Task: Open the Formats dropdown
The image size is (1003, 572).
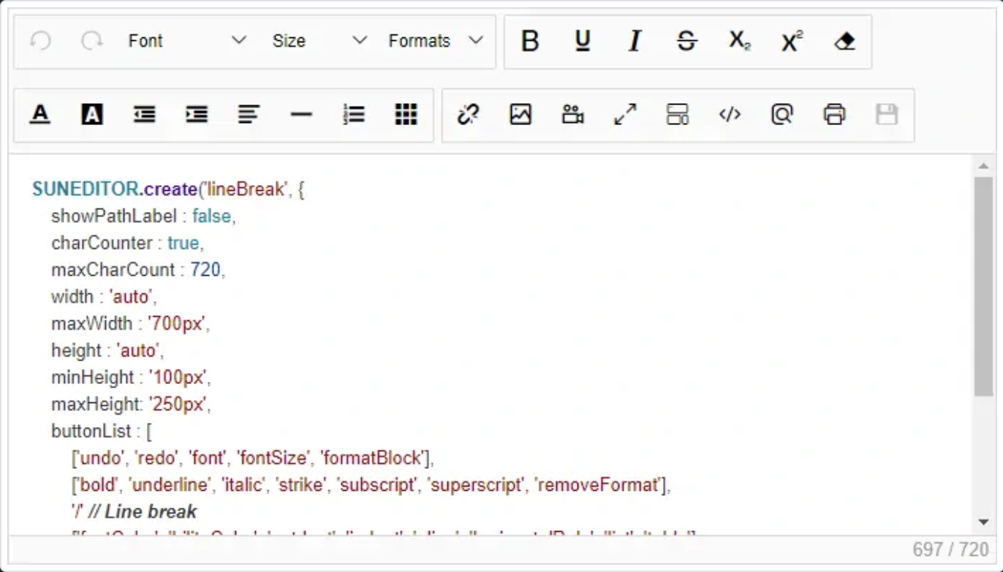Action: (x=436, y=41)
